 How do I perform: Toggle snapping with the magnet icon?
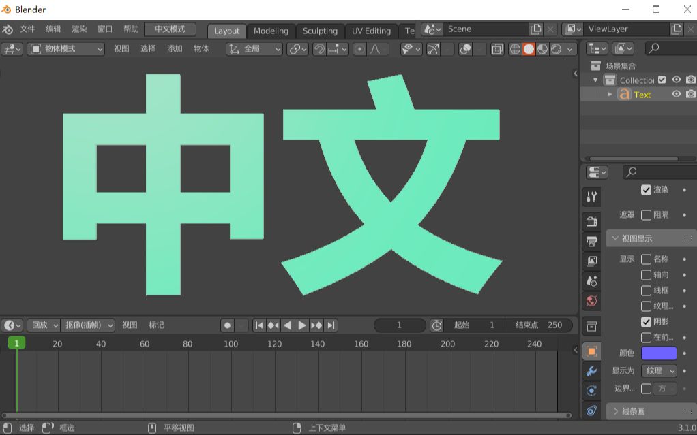tap(319, 48)
